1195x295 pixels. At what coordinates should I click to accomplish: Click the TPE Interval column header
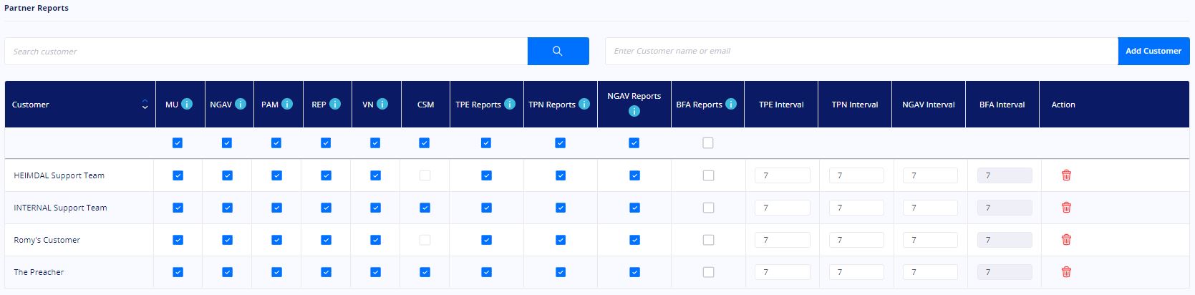click(x=781, y=105)
